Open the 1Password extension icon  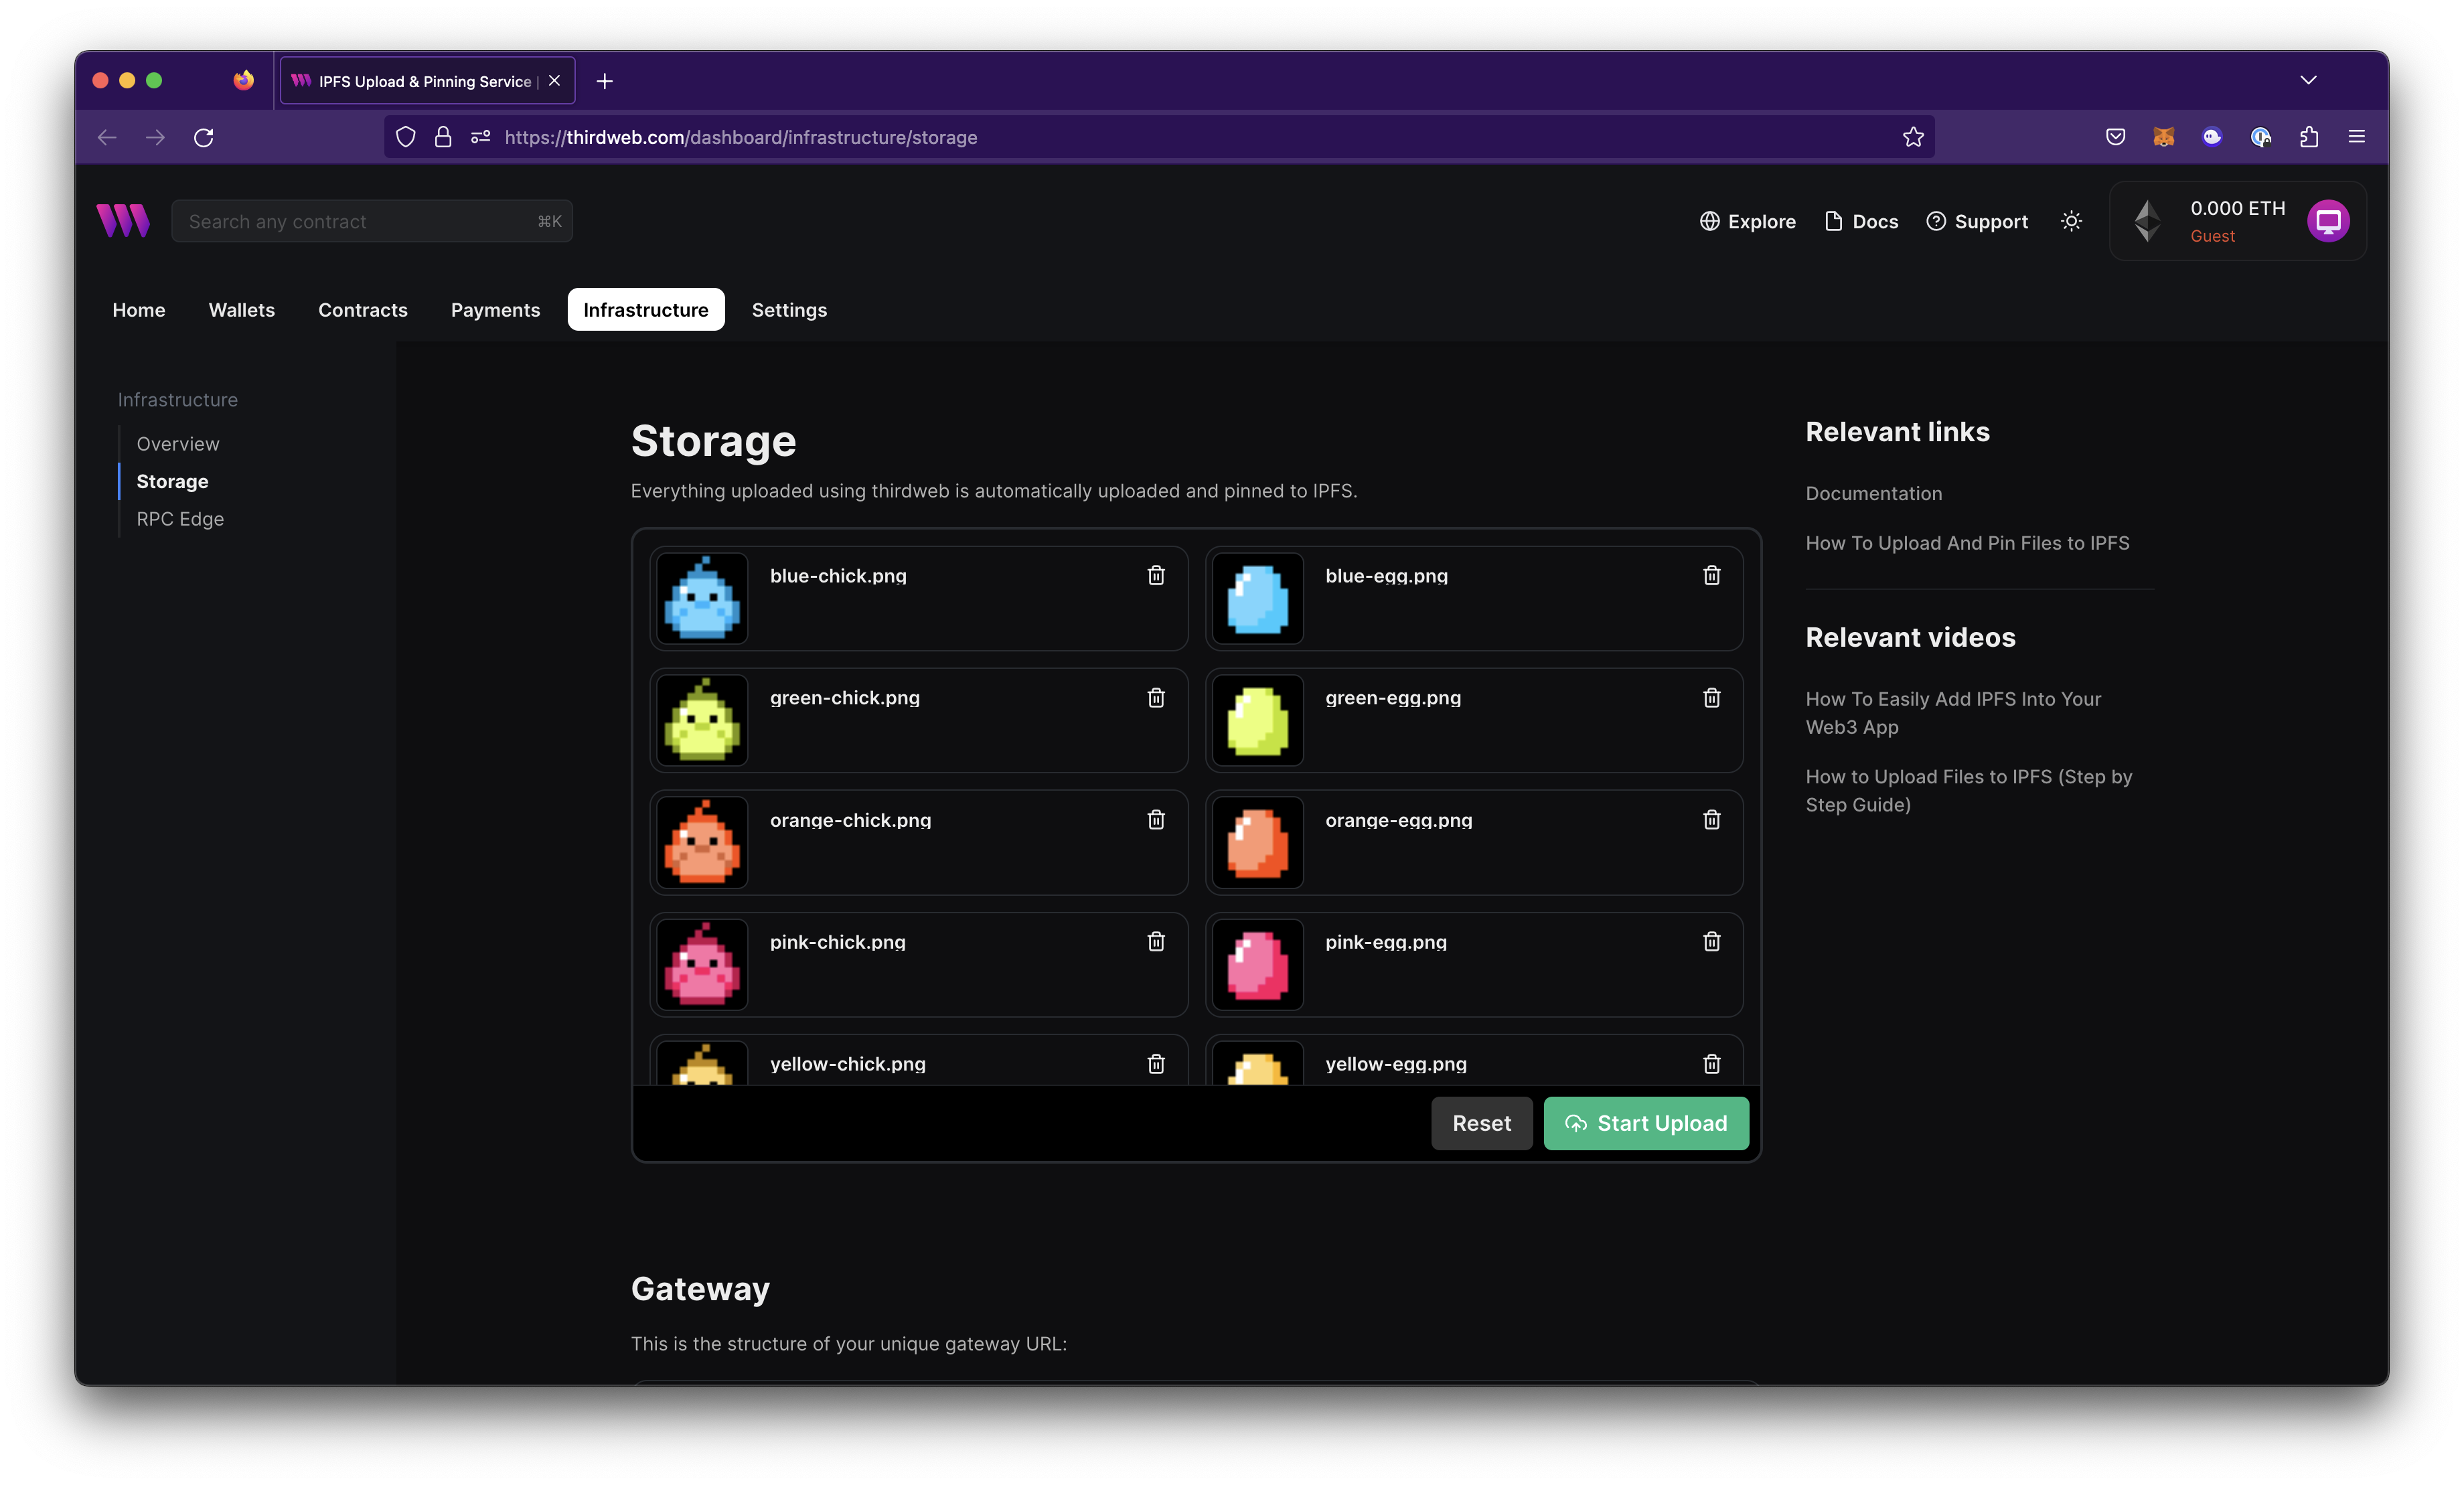(2261, 137)
